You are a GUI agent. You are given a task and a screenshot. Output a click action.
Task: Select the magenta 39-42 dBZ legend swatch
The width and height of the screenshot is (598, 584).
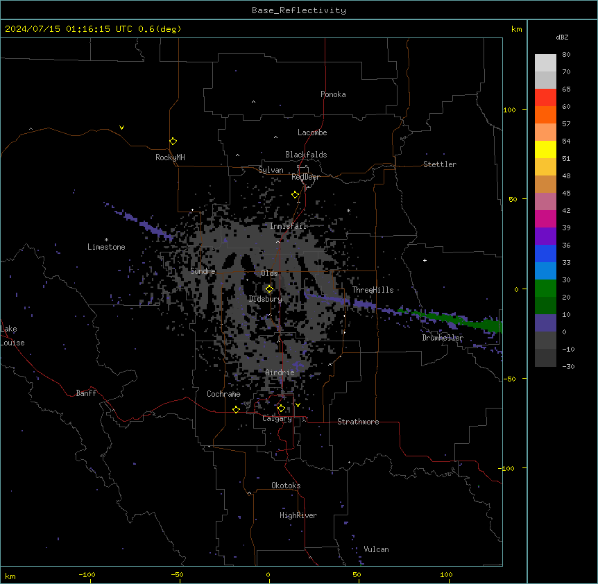pyautogui.click(x=545, y=218)
